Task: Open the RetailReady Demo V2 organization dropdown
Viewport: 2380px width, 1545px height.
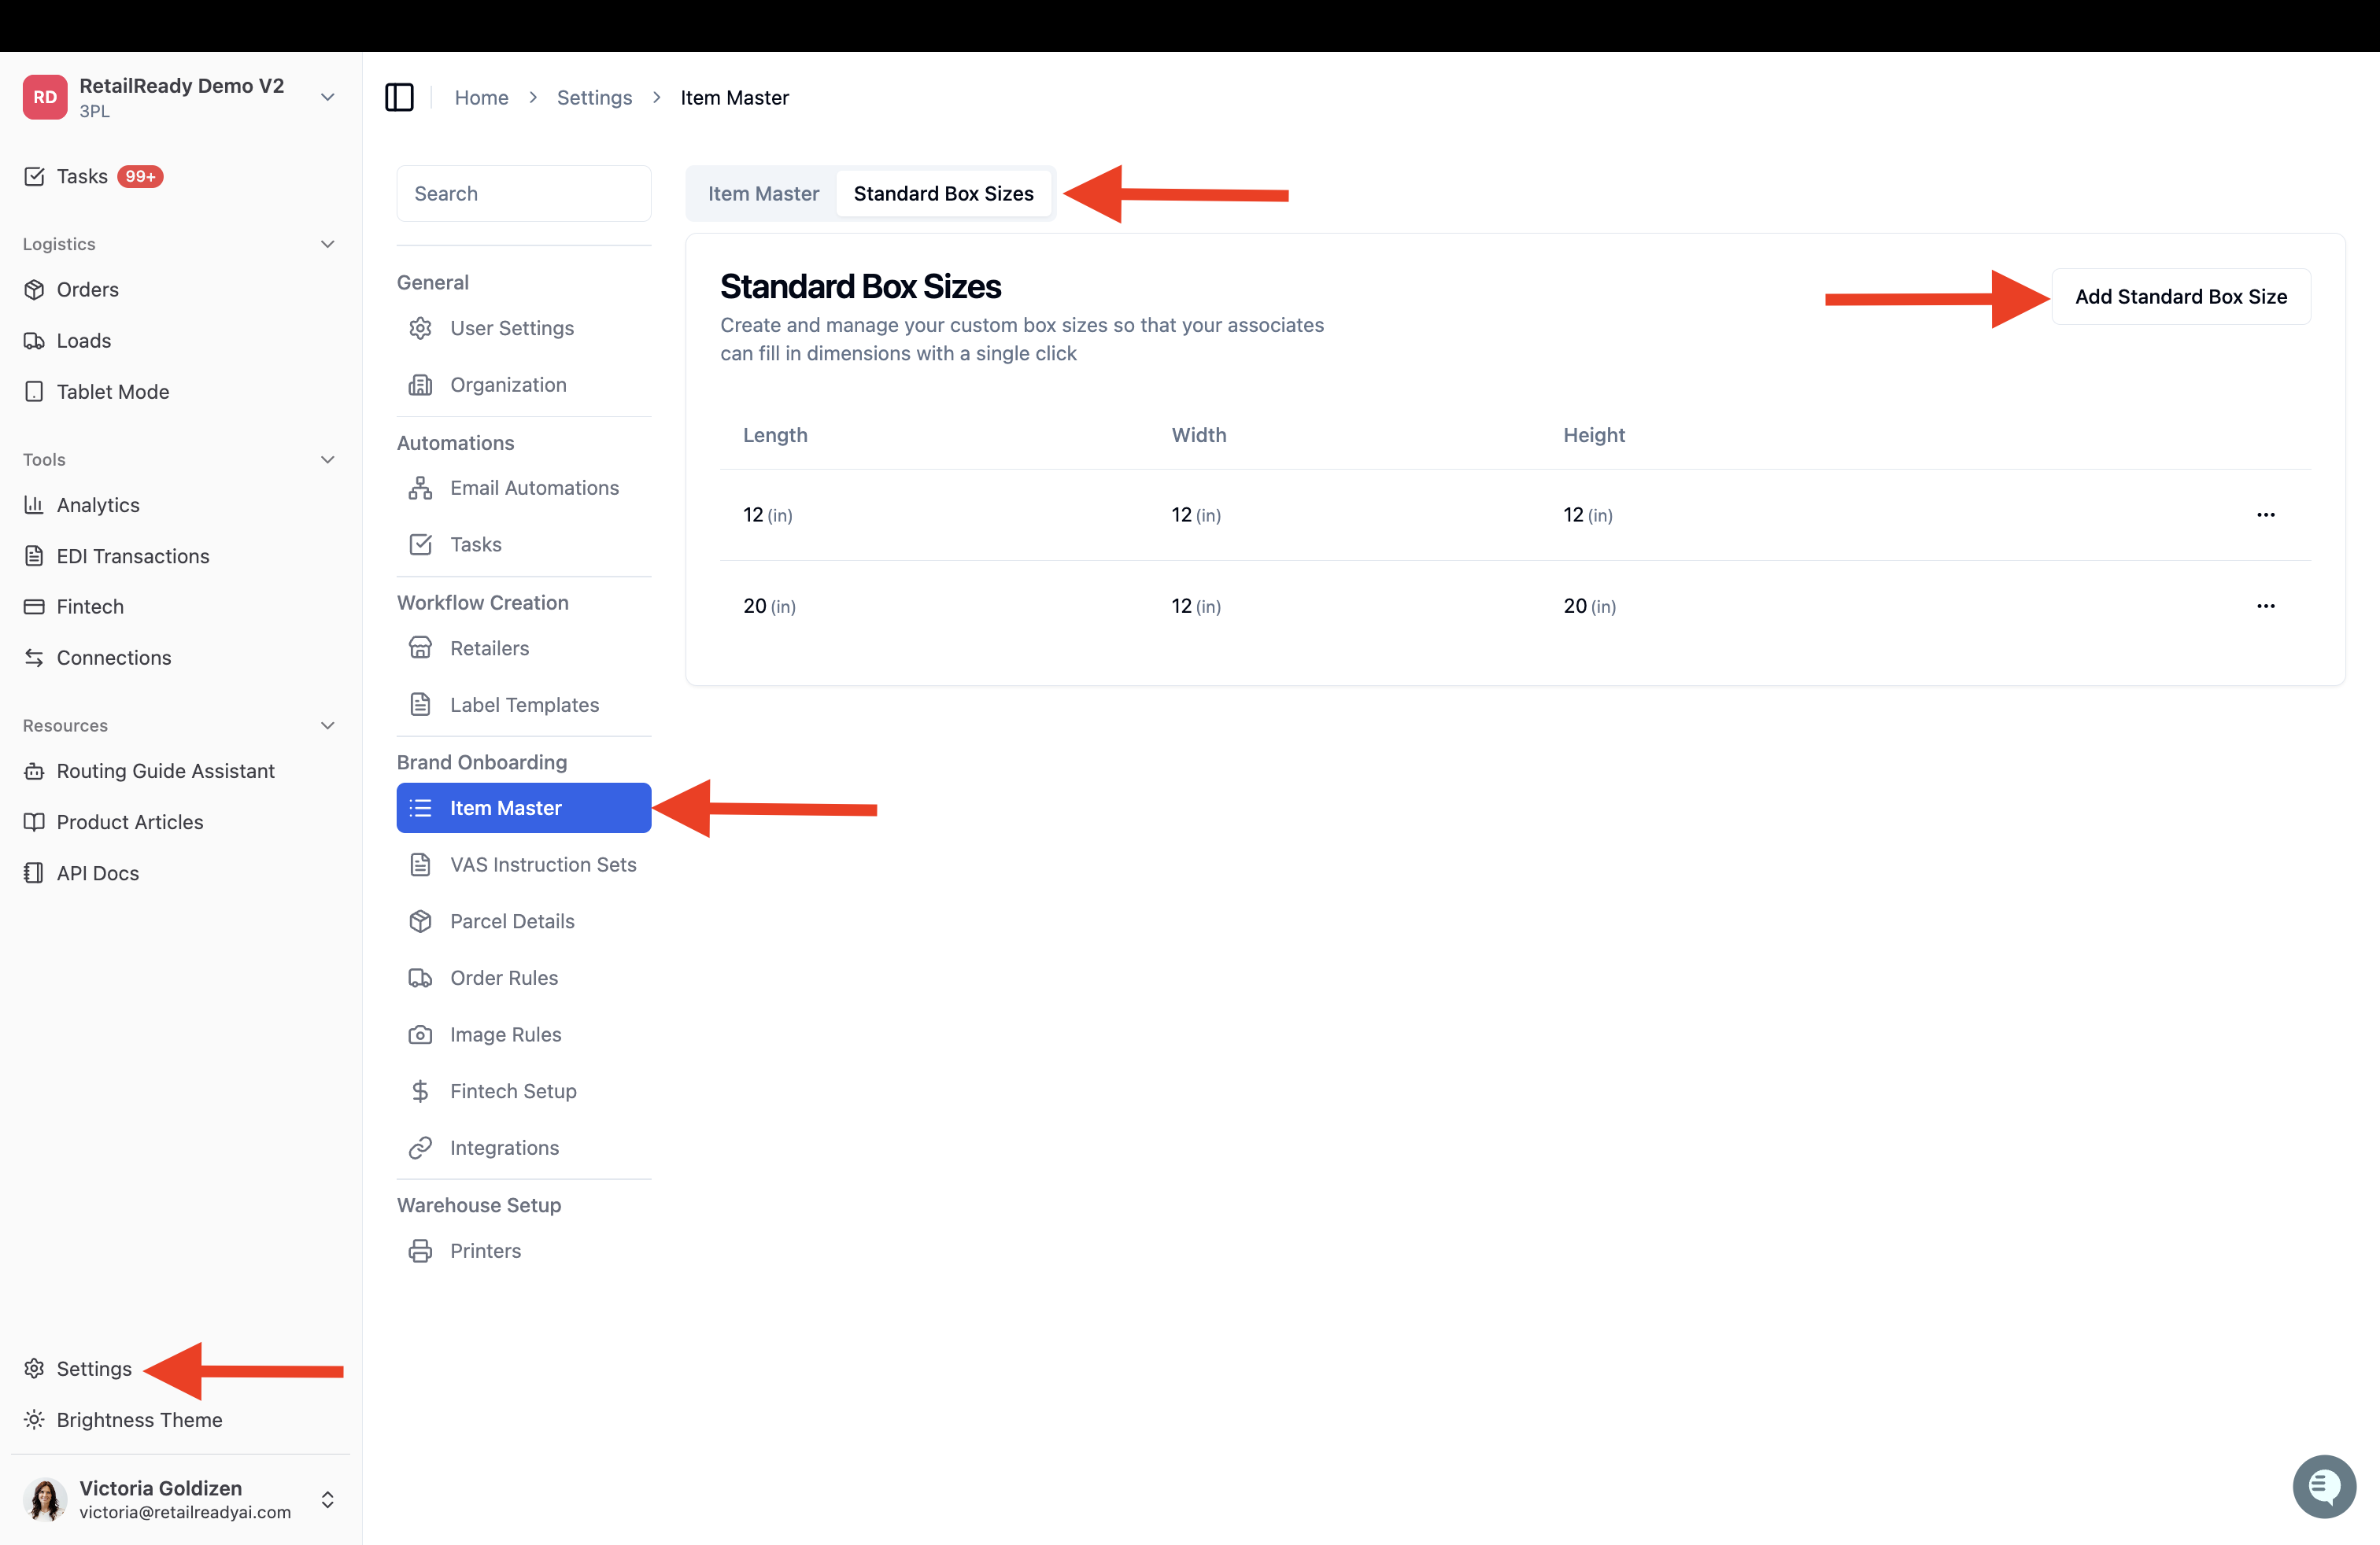Action: click(x=327, y=97)
